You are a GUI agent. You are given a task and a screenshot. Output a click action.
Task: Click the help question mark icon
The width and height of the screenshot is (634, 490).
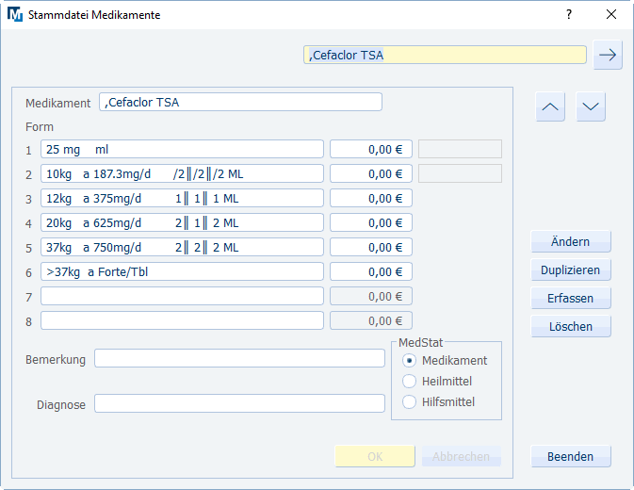pos(568,15)
